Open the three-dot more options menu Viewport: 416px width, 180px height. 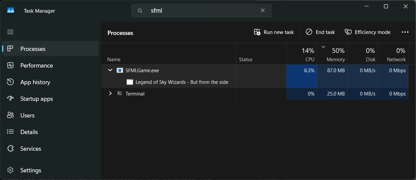pyautogui.click(x=405, y=32)
